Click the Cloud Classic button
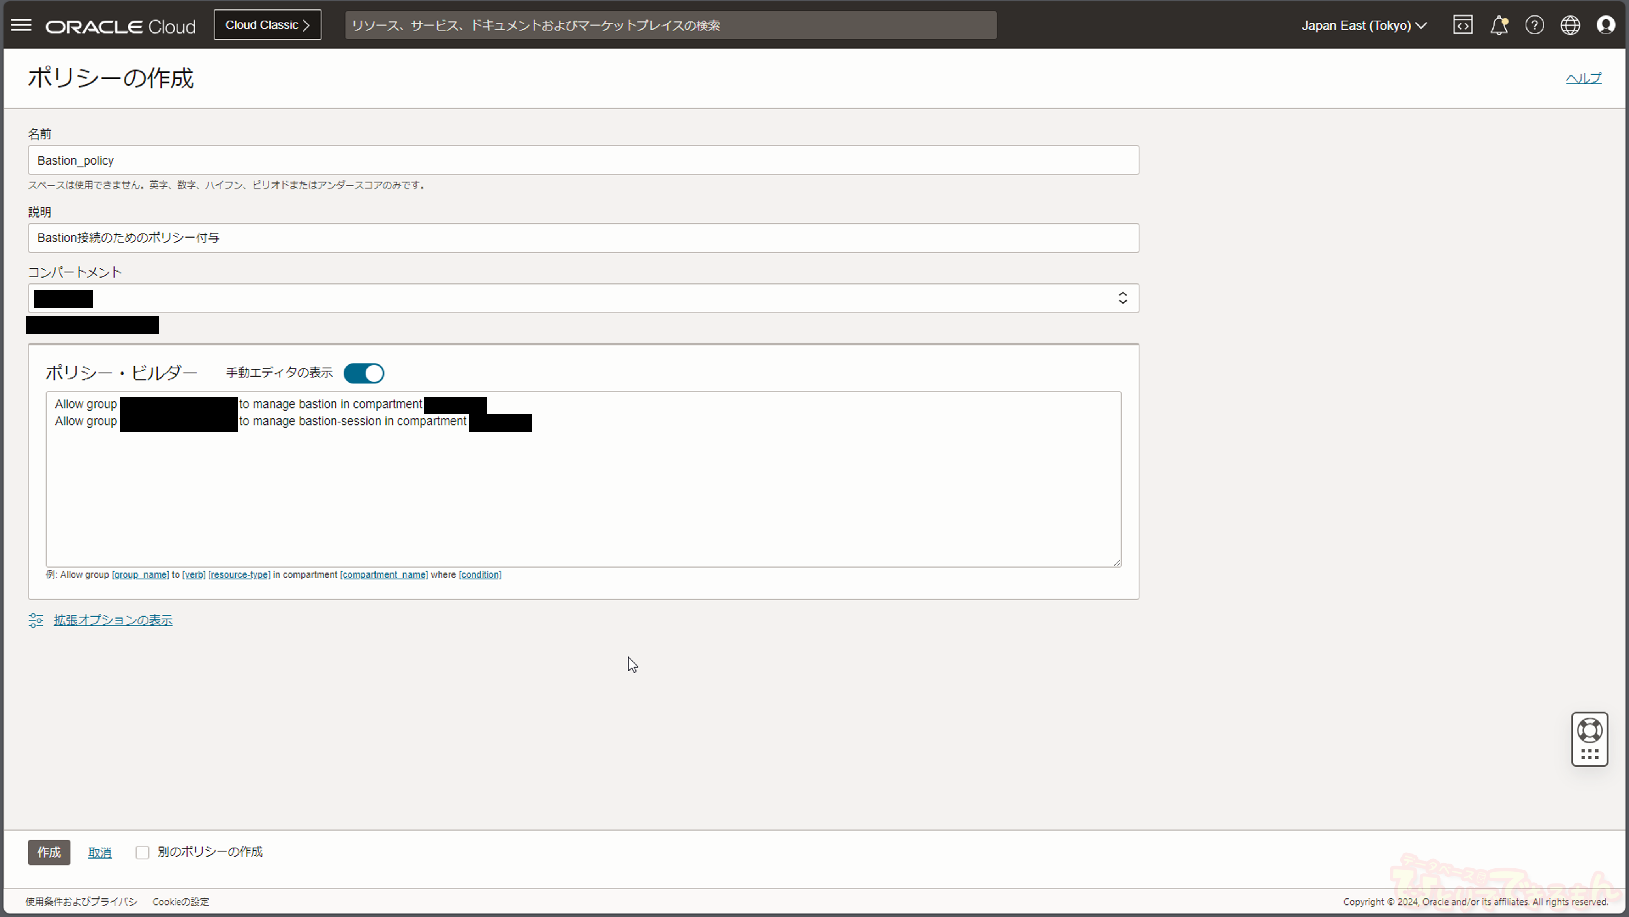 coord(267,25)
